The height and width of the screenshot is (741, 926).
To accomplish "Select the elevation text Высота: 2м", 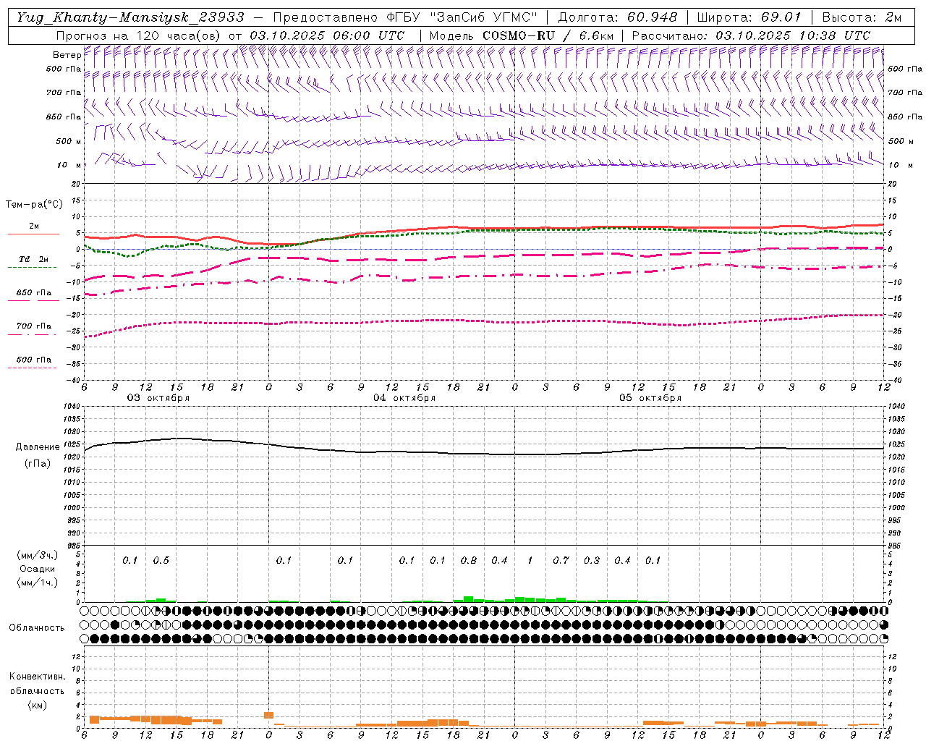I will [861, 17].
